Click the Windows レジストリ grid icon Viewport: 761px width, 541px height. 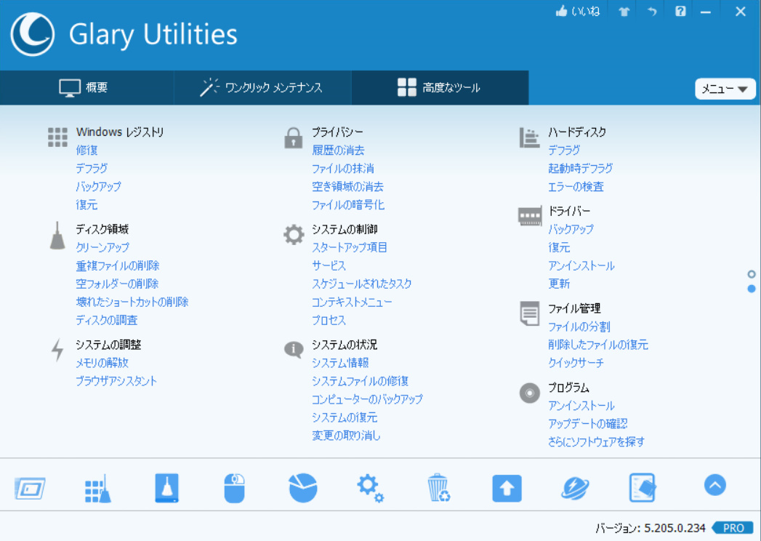click(57, 137)
